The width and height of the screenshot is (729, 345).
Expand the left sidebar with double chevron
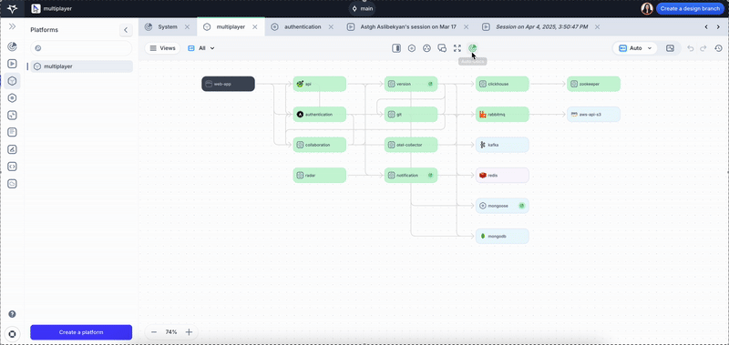(13, 27)
